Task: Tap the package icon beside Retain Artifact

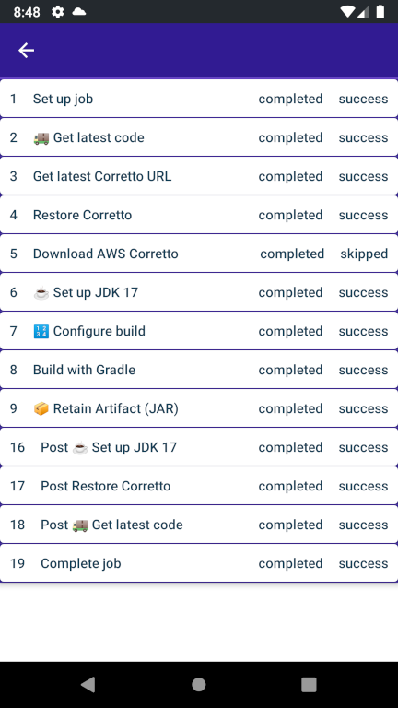Action: click(x=41, y=408)
